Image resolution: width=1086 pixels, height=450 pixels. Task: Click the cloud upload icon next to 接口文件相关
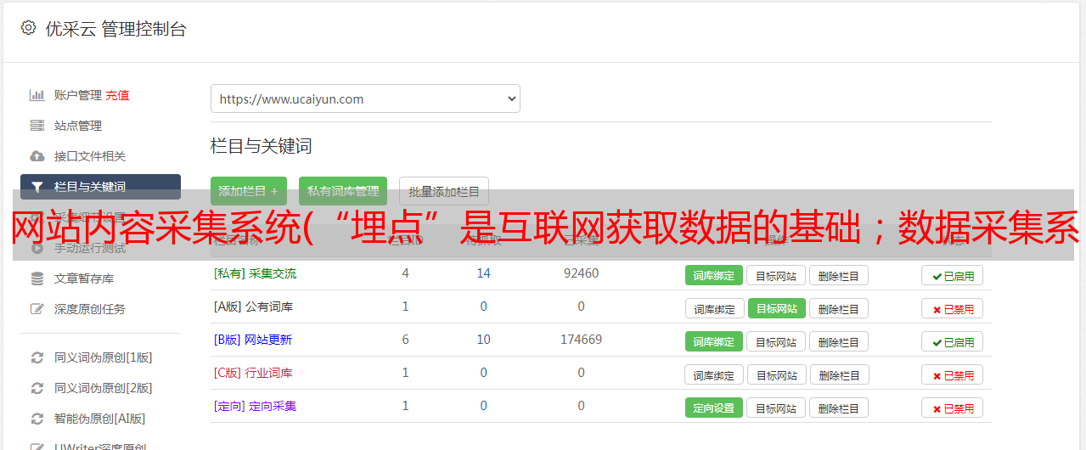pos(37,156)
